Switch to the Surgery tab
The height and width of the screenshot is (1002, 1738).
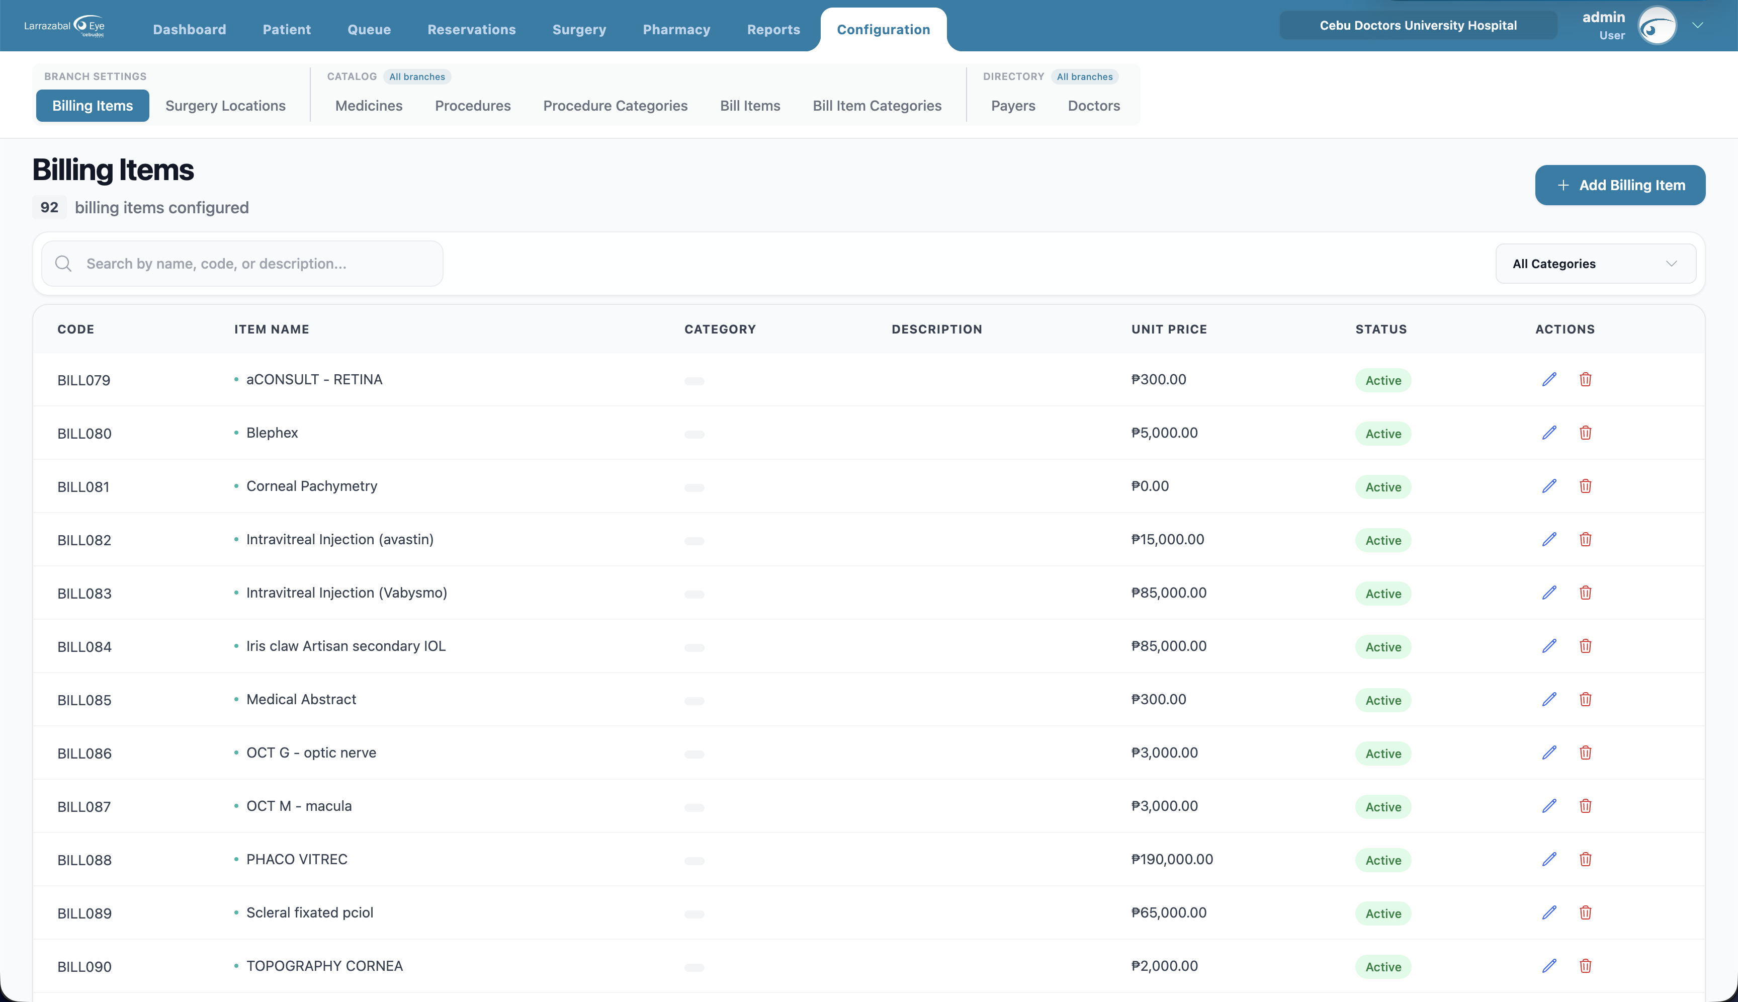[x=579, y=30]
